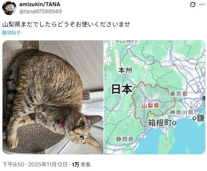Open the cat photo thumbnail
207x171 pixels.
click(x=53, y=97)
